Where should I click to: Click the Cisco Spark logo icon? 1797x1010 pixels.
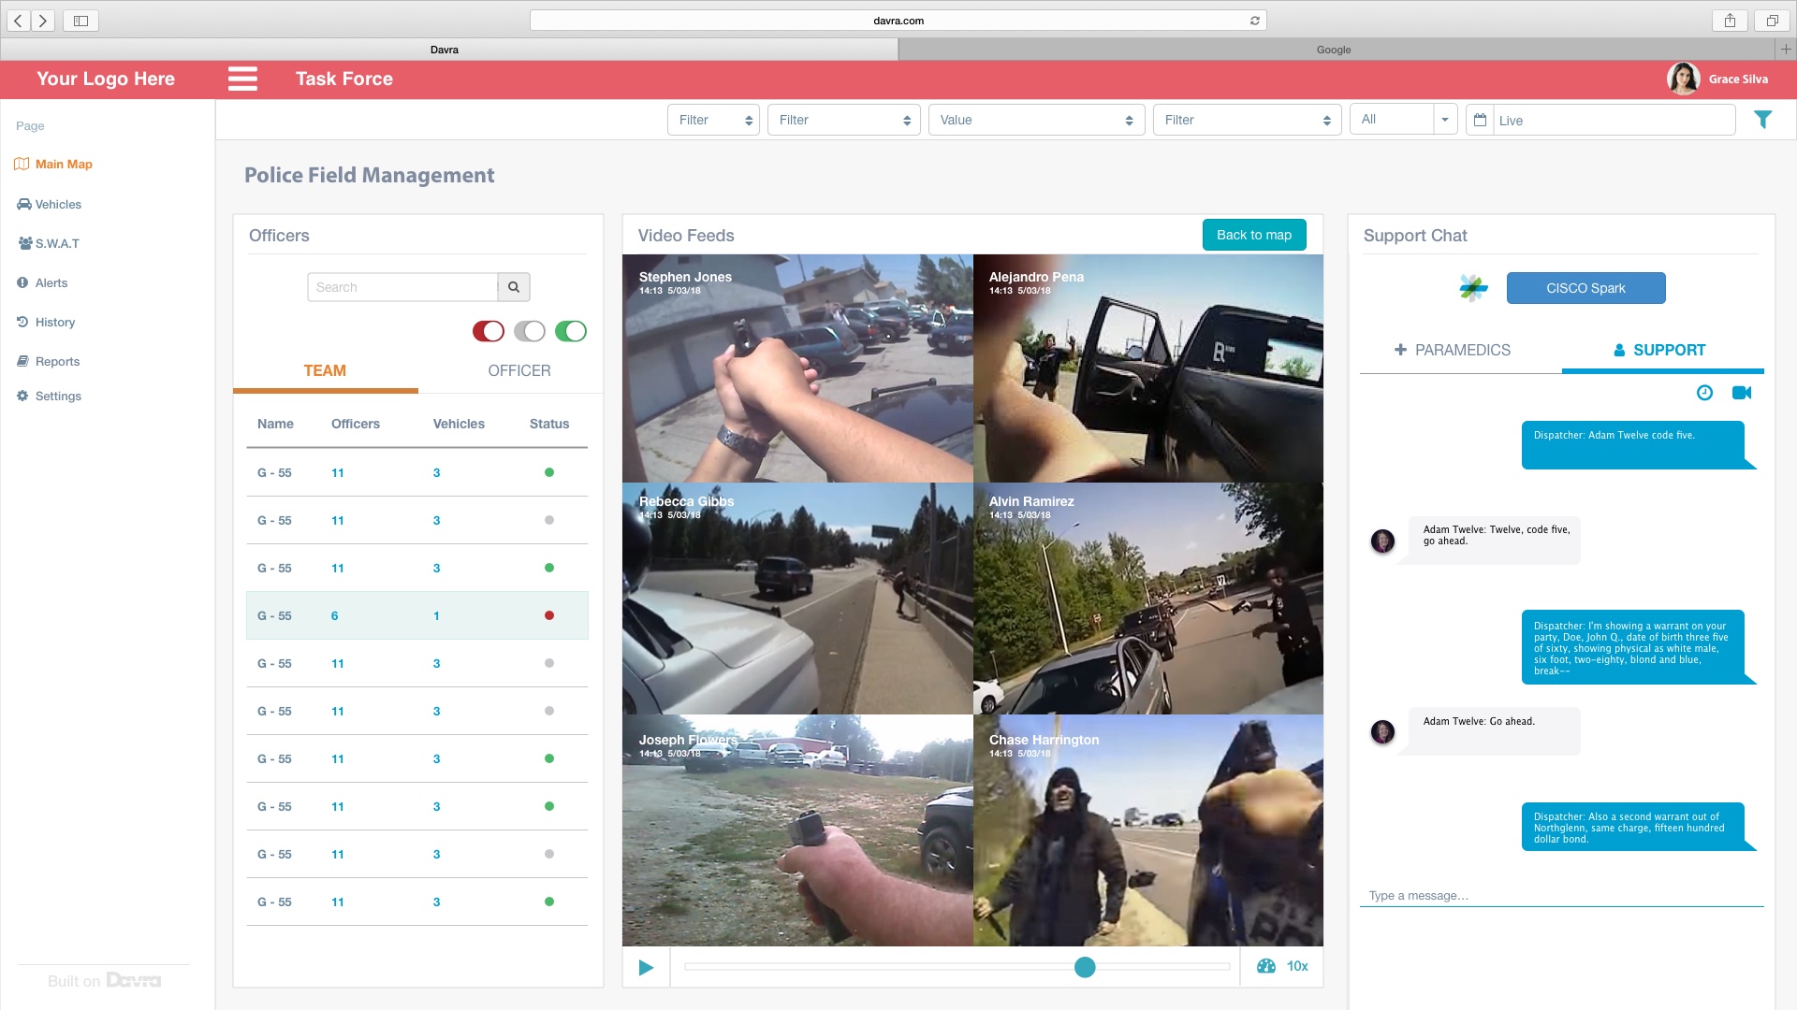tap(1473, 288)
